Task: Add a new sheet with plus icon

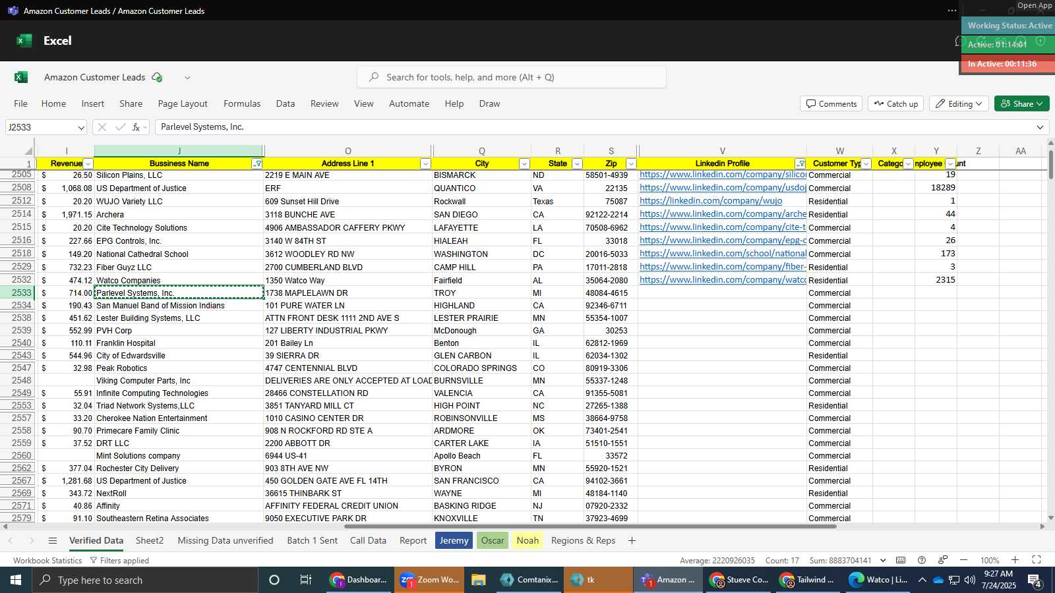Action: (632, 541)
